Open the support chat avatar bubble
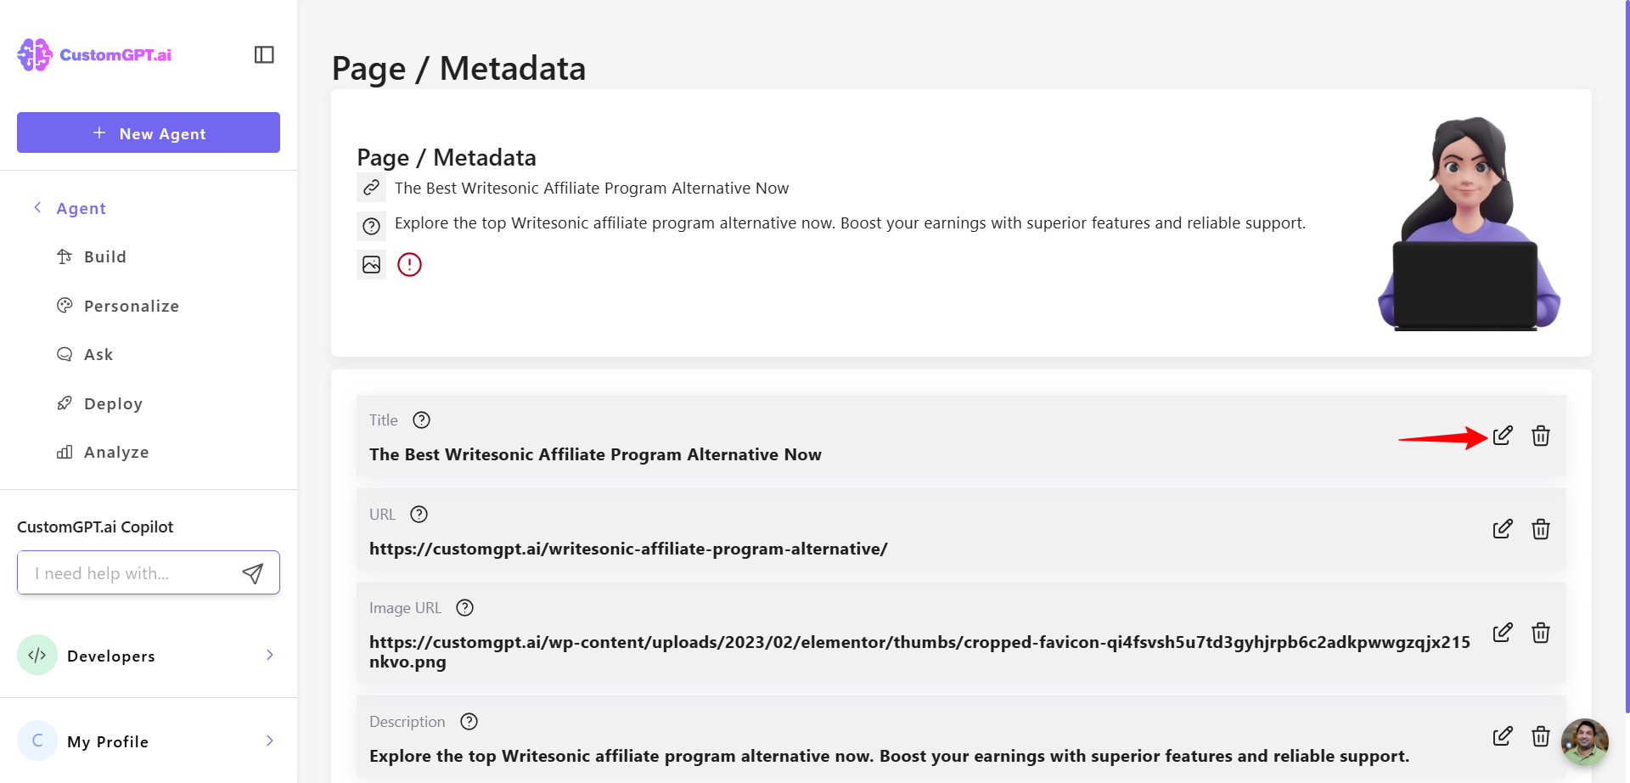Image resolution: width=1630 pixels, height=783 pixels. (1585, 742)
